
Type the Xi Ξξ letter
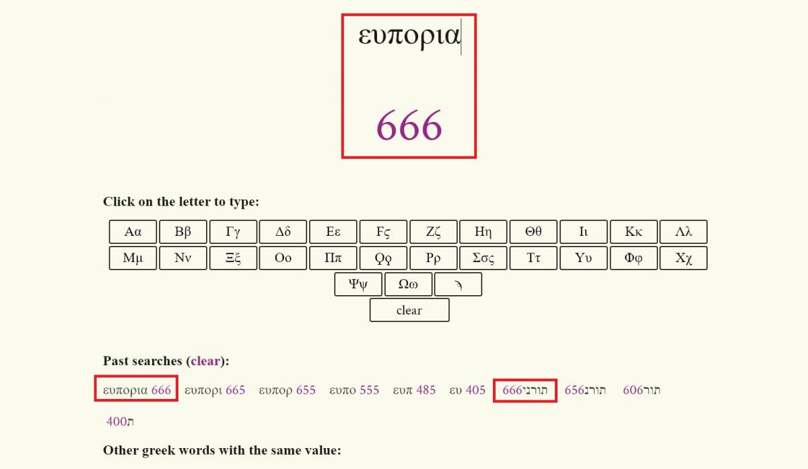tap(233, 258)
